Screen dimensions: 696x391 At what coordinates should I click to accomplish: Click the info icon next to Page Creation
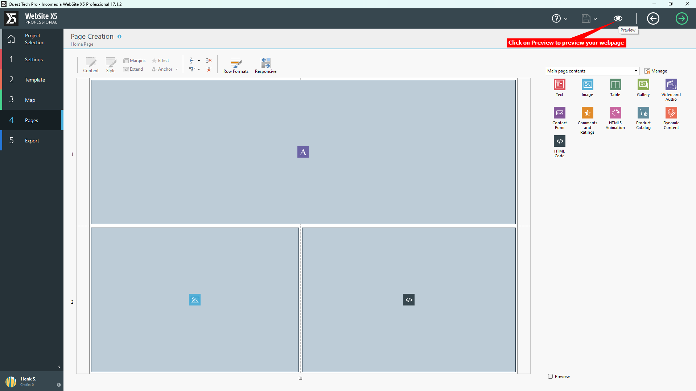point(119,37)
